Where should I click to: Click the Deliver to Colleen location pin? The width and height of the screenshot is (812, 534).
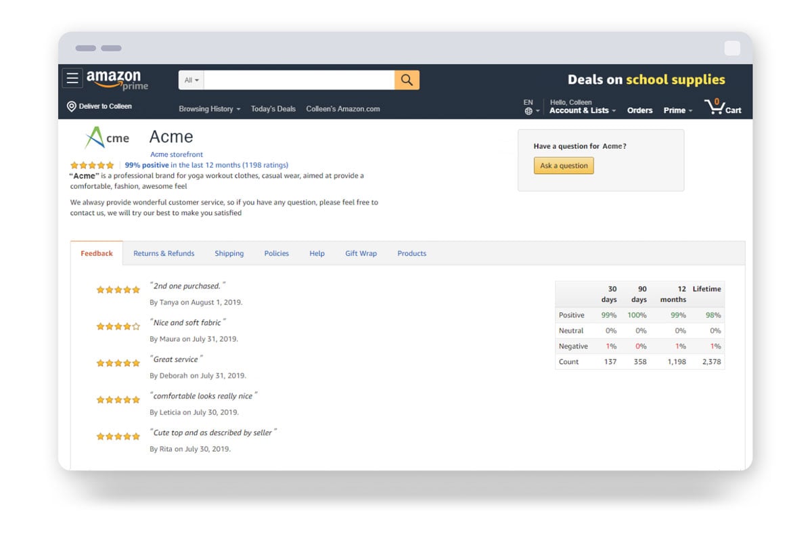tap(71, 107)
